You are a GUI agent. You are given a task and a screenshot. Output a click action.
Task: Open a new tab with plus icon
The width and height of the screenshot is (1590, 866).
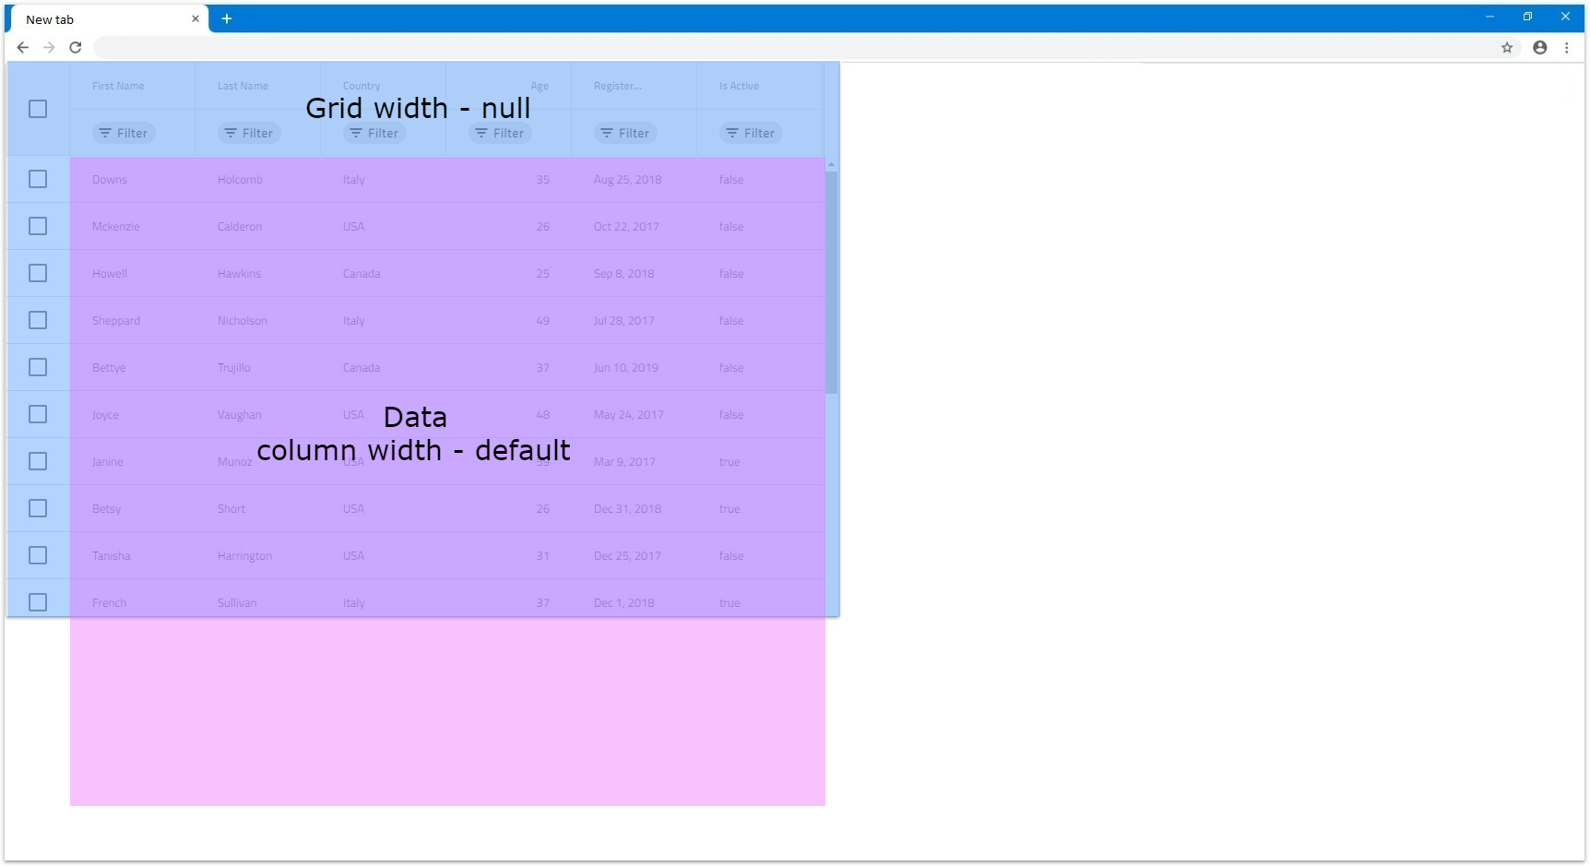point(226,18)
